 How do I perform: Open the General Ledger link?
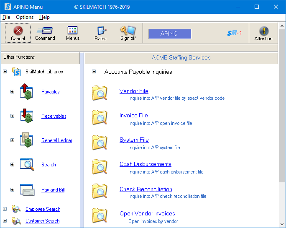click(57, 140)
